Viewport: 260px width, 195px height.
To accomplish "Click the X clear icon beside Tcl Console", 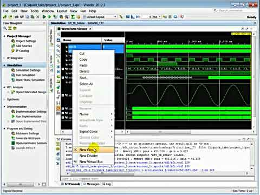I will tap(58, 164).
